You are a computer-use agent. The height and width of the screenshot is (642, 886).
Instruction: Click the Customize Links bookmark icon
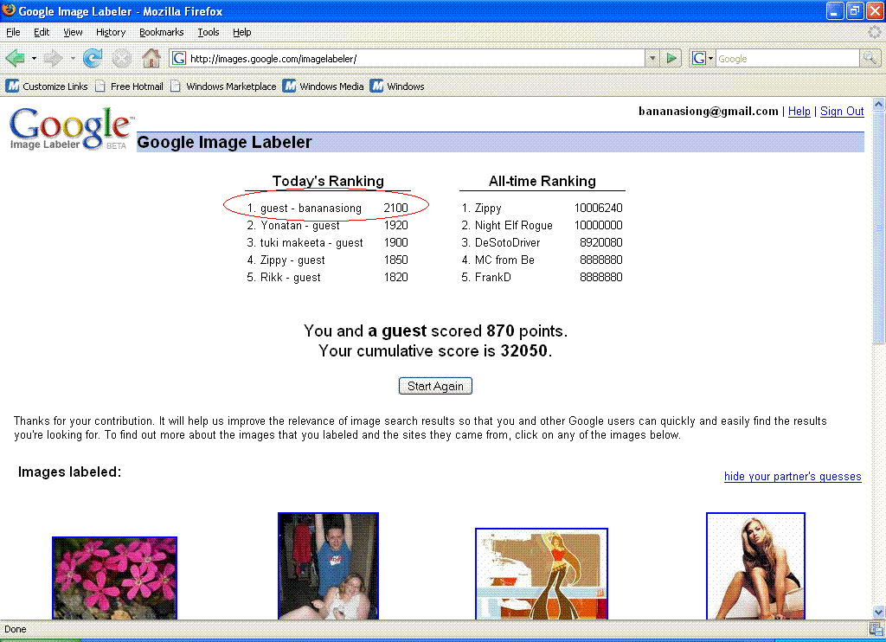pos(12,86)
